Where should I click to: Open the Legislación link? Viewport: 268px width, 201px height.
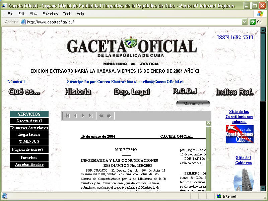(29, 134)
